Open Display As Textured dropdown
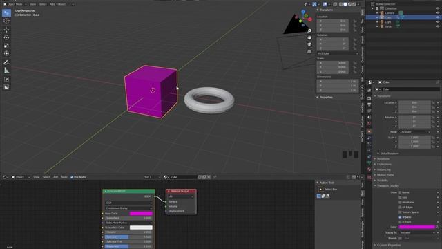Viewport: 442px width, 249px height. pyautogui.click(x=417, y=232)
